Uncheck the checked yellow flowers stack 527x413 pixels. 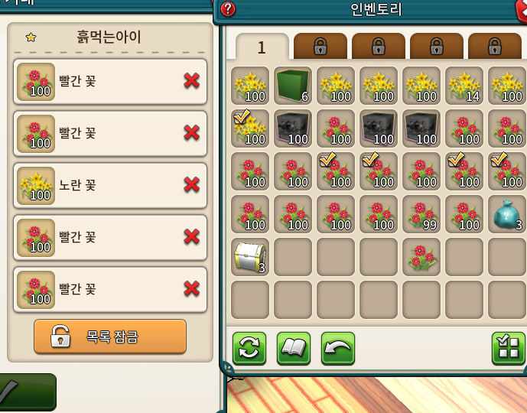coord(250,128)
